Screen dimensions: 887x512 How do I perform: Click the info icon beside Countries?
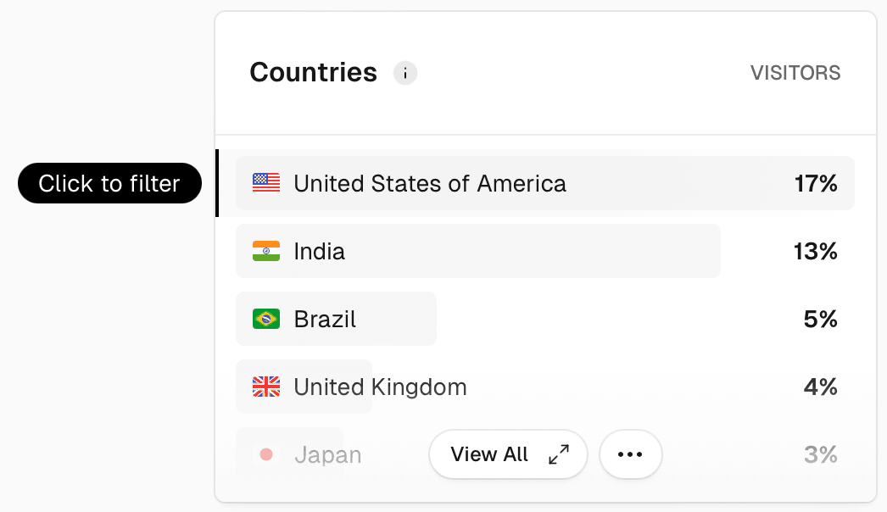pos(405,74)
